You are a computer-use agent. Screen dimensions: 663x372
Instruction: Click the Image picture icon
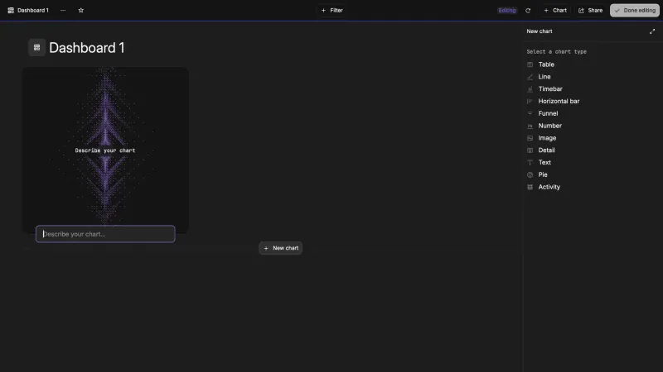point(530,138)
